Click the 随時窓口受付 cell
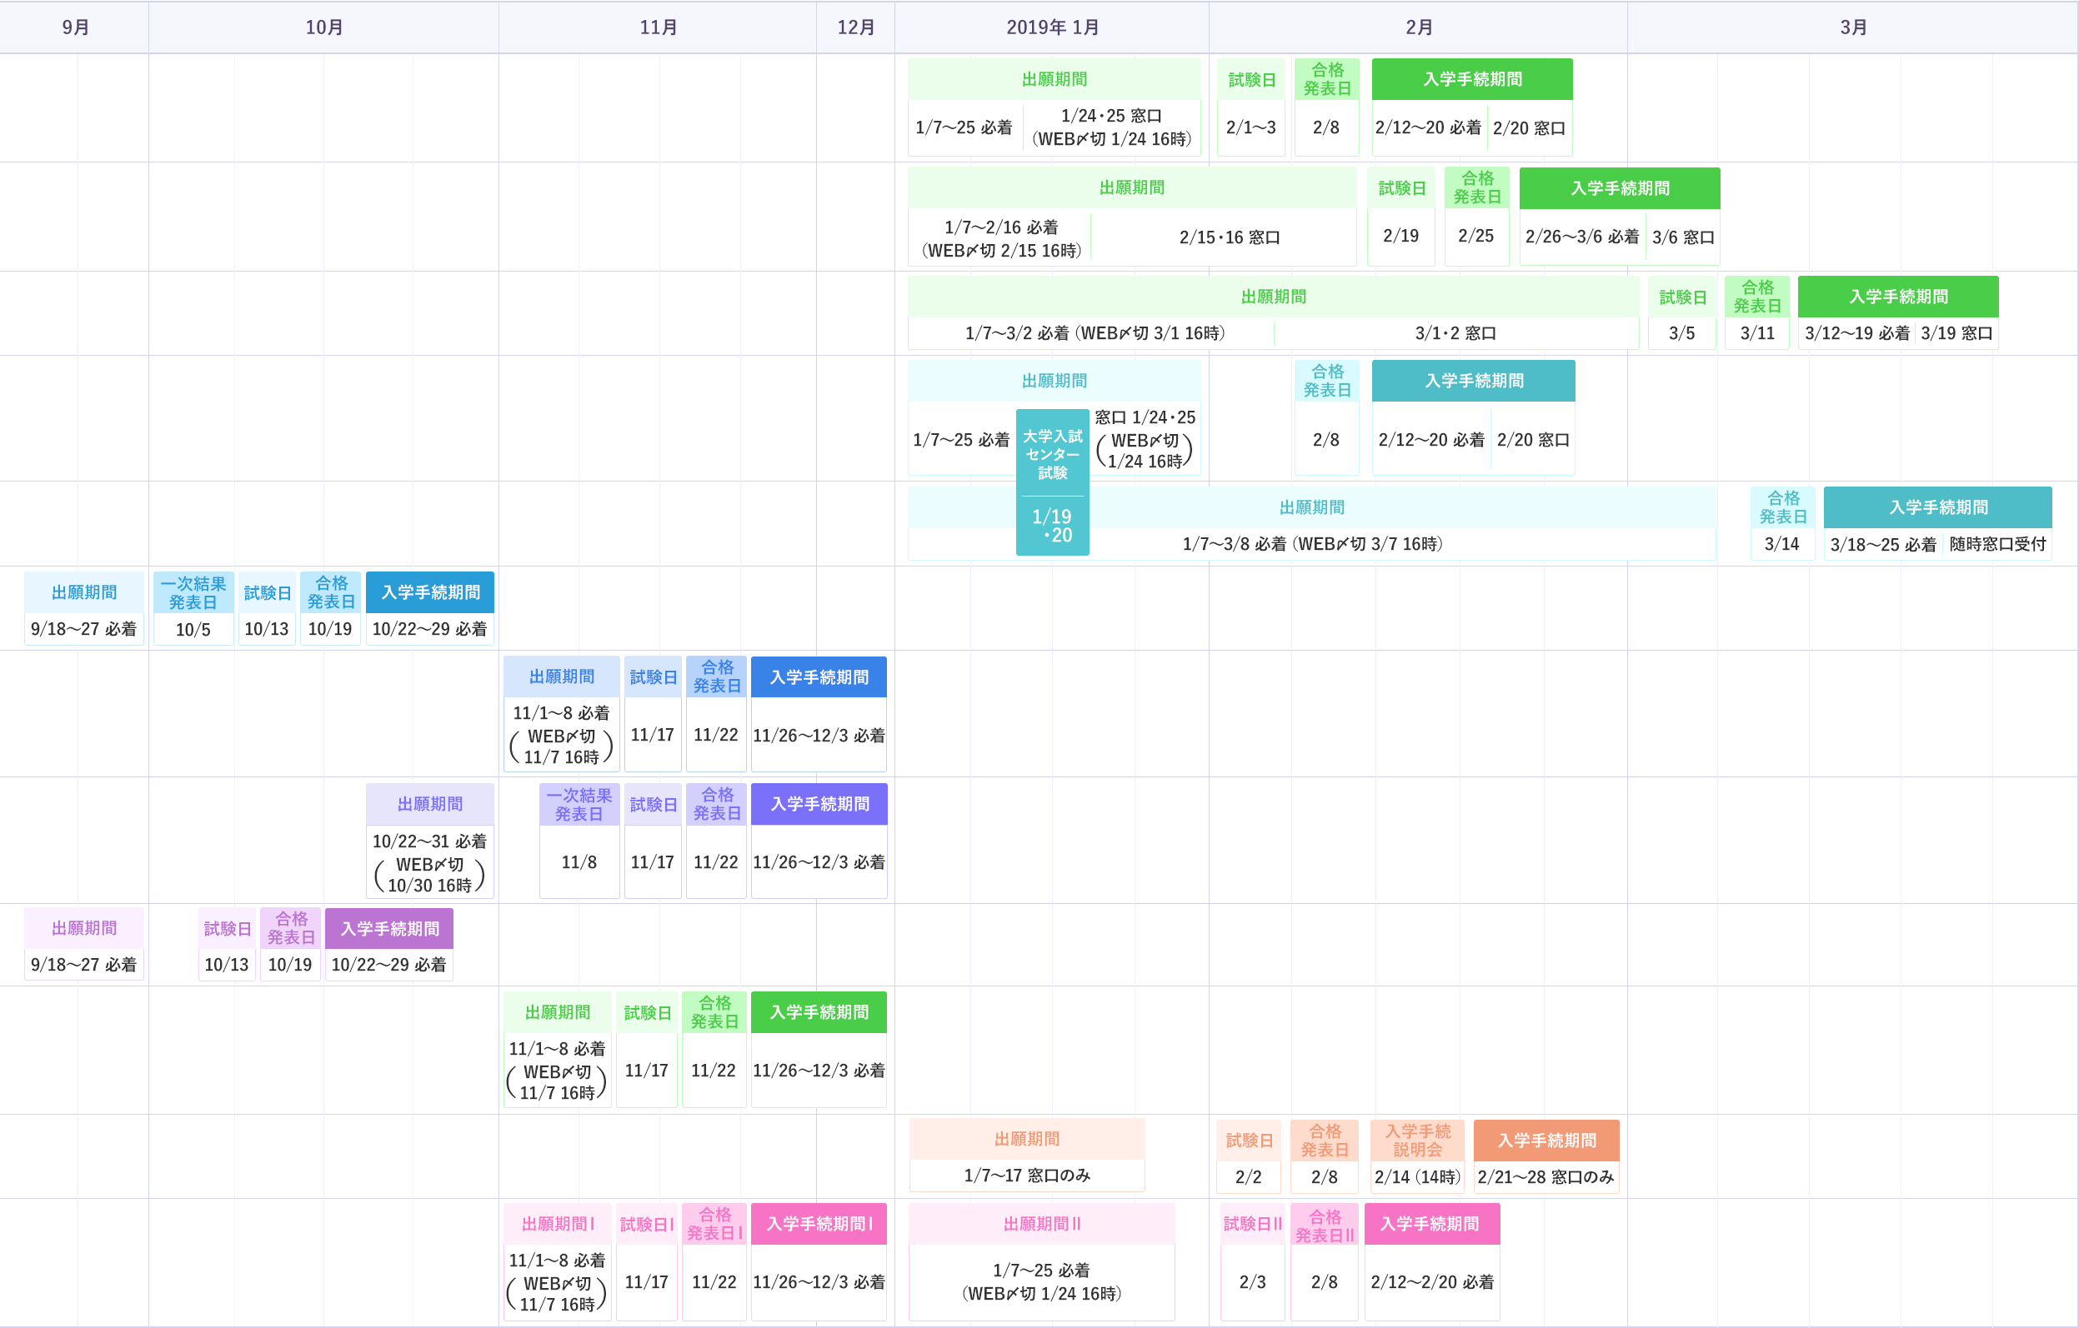This screenshot has width=2079, height=1328. pos(1997,544)
